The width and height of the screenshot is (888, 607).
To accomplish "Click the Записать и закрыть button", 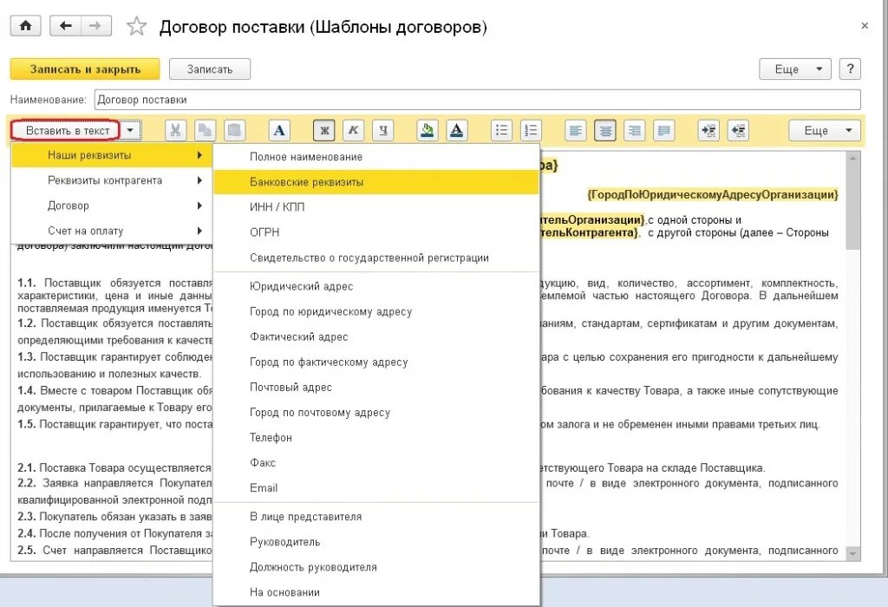I will pos(85,69).
